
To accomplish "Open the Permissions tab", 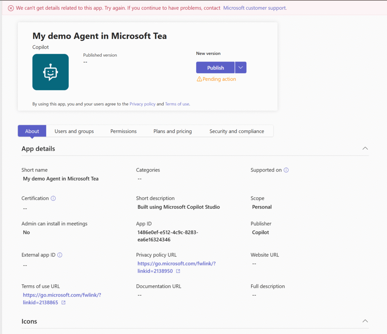I will coord(124,131).
